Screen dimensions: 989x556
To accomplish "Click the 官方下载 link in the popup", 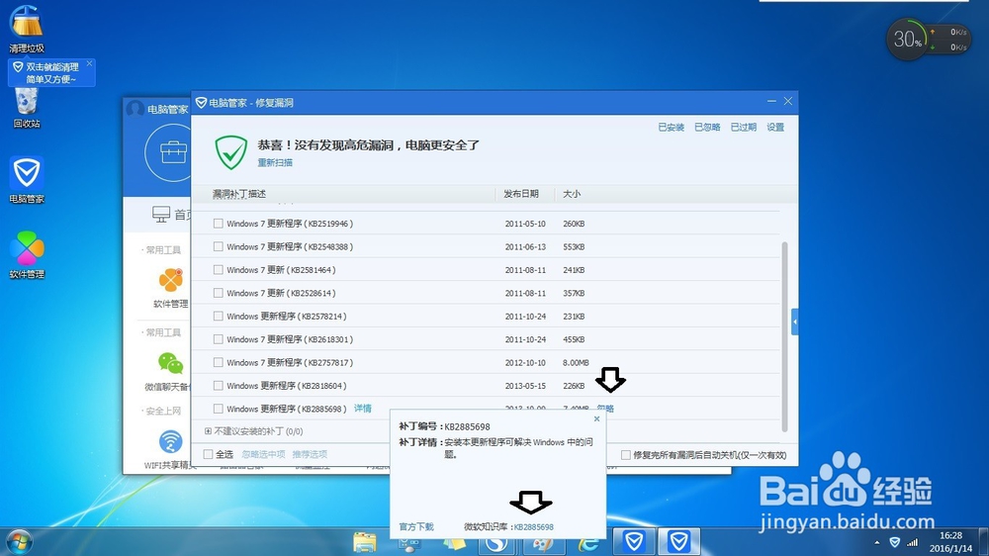I will point(416,527).
